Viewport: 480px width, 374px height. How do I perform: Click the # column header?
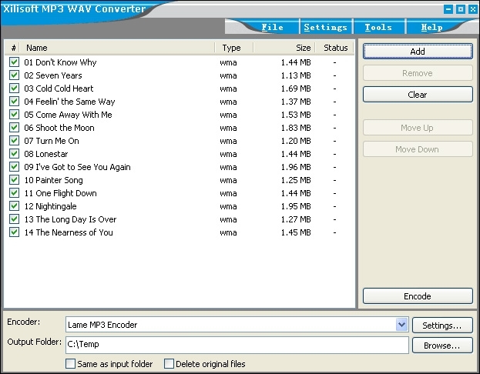click(13, 48)
